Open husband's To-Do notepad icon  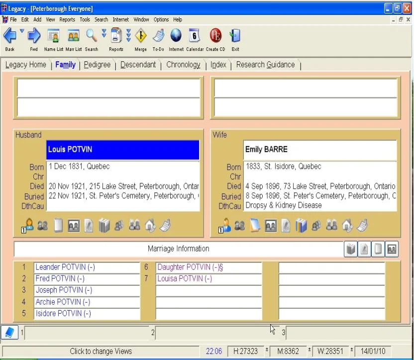coord(165,226)
